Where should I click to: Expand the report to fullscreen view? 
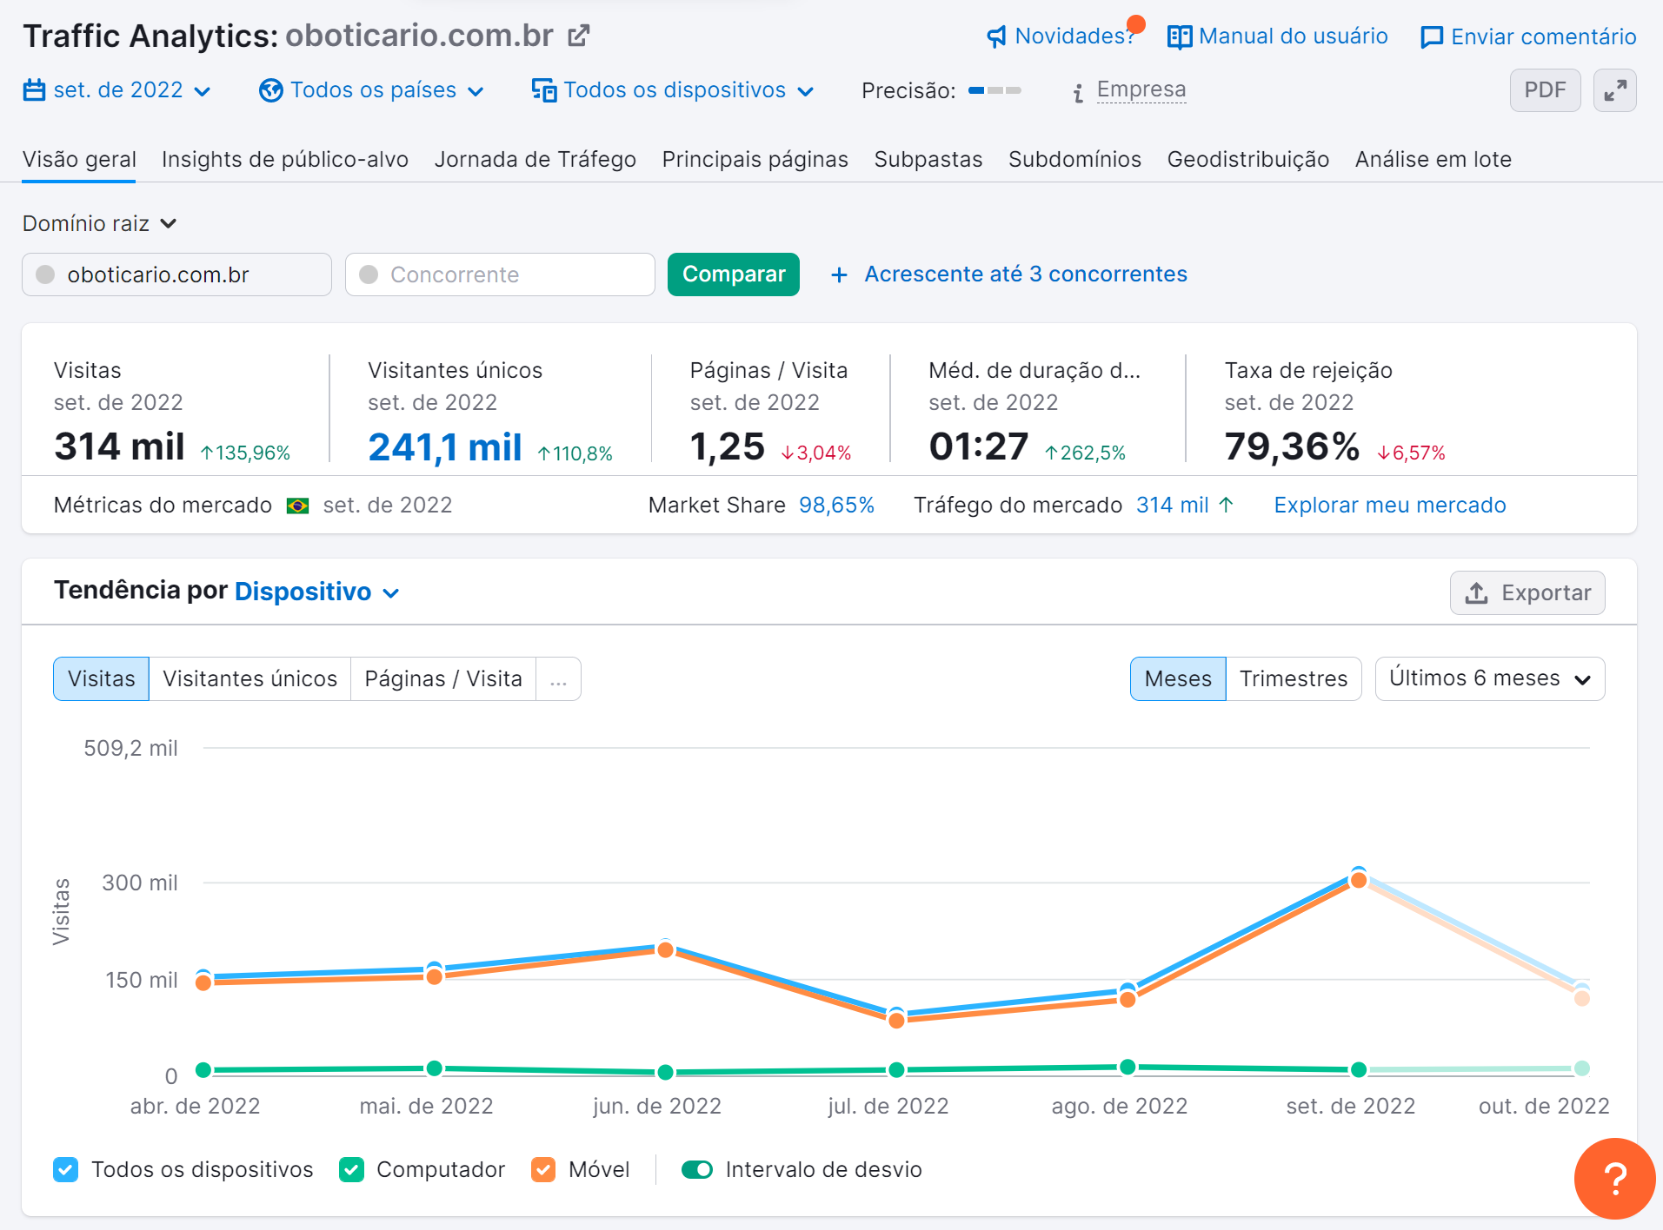[1615, 89]
